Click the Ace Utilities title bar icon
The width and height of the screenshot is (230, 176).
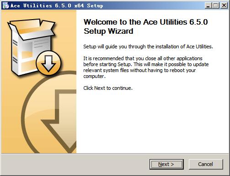6,5
